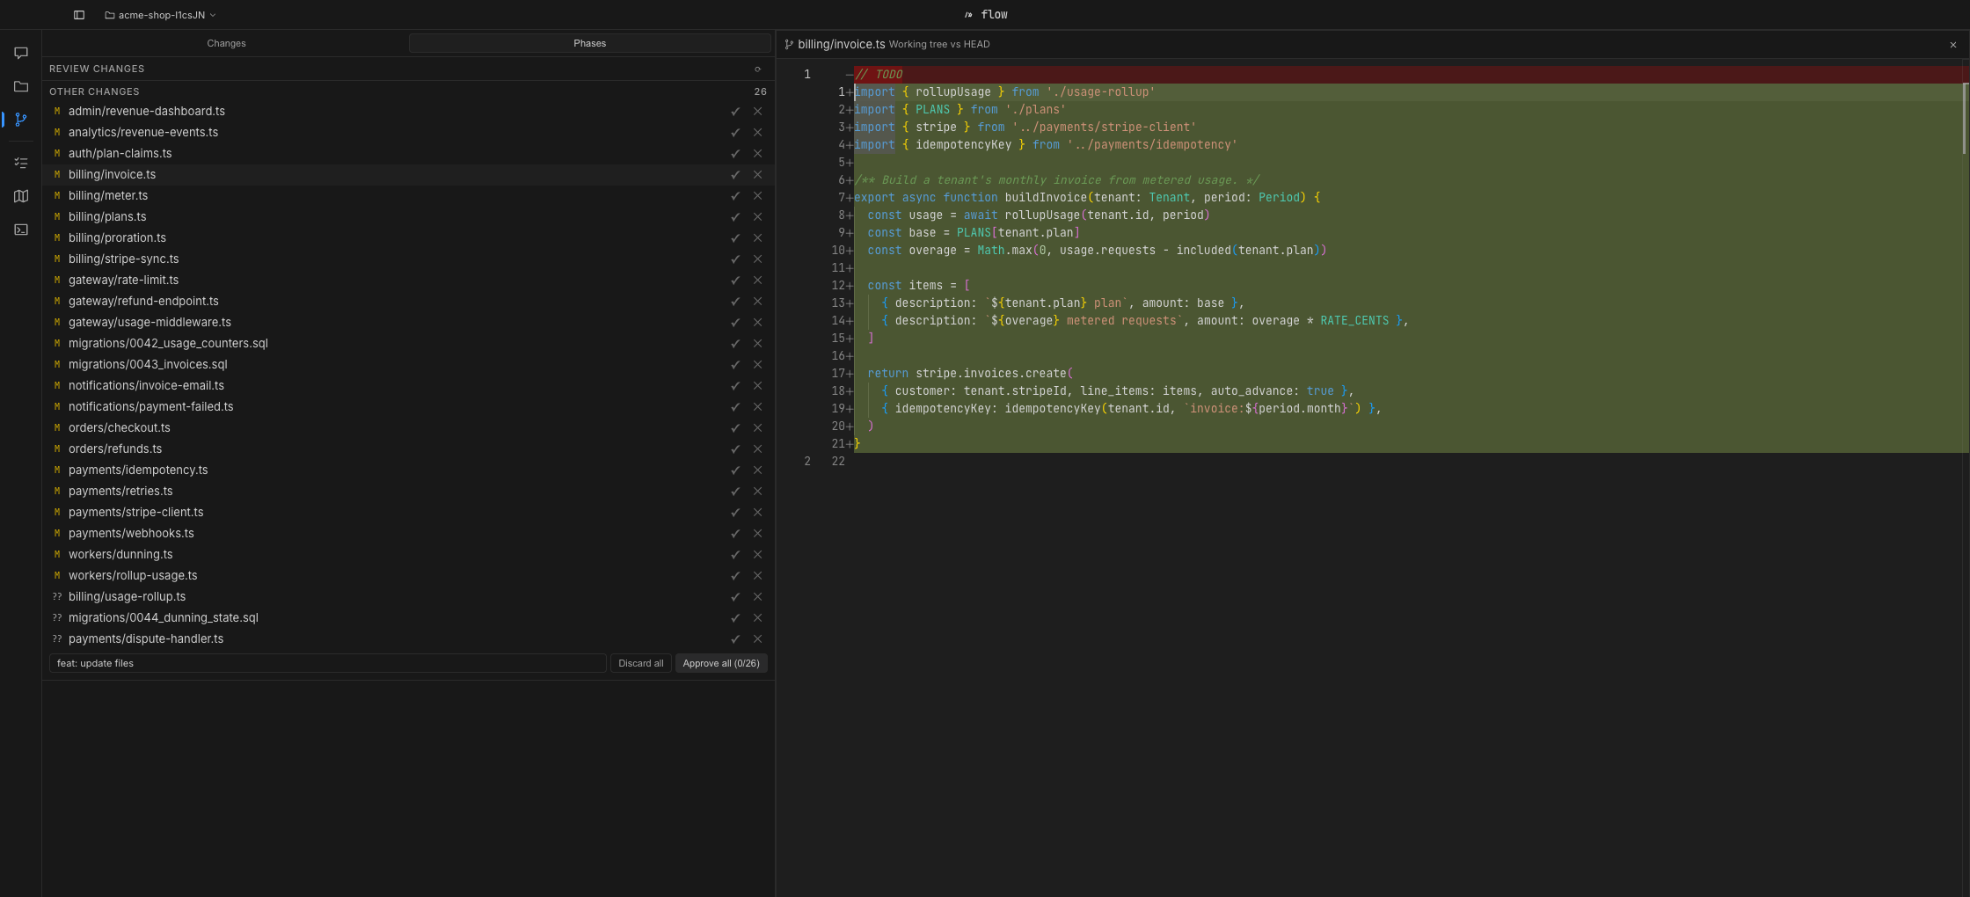Open the task checklist sidebar icon
Image resolution: width=1970 pixels, height=897 pixels.
pos(21,163)
